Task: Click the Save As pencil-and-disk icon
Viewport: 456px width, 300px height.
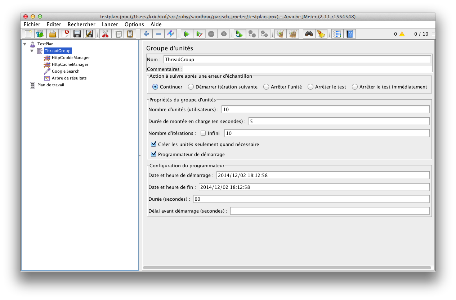Action: [89, 34]
